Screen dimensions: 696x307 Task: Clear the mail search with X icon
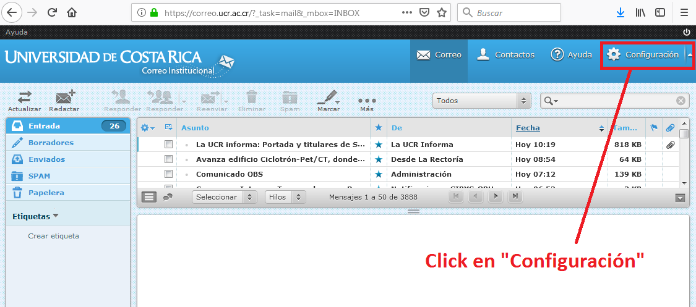(681, 101)
